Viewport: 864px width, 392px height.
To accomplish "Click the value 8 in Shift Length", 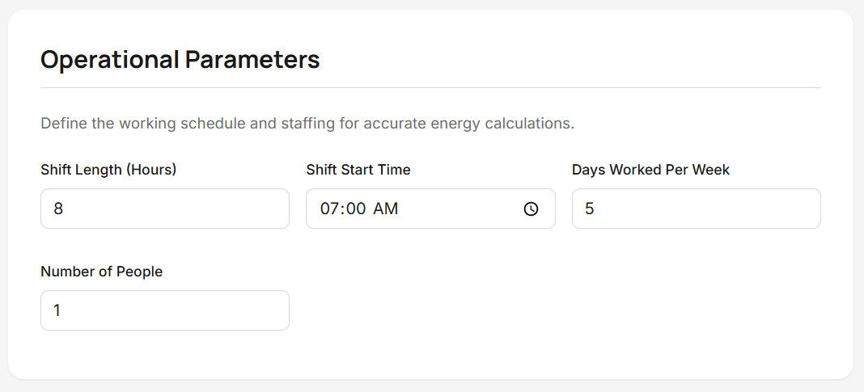I will click(58, 209).
